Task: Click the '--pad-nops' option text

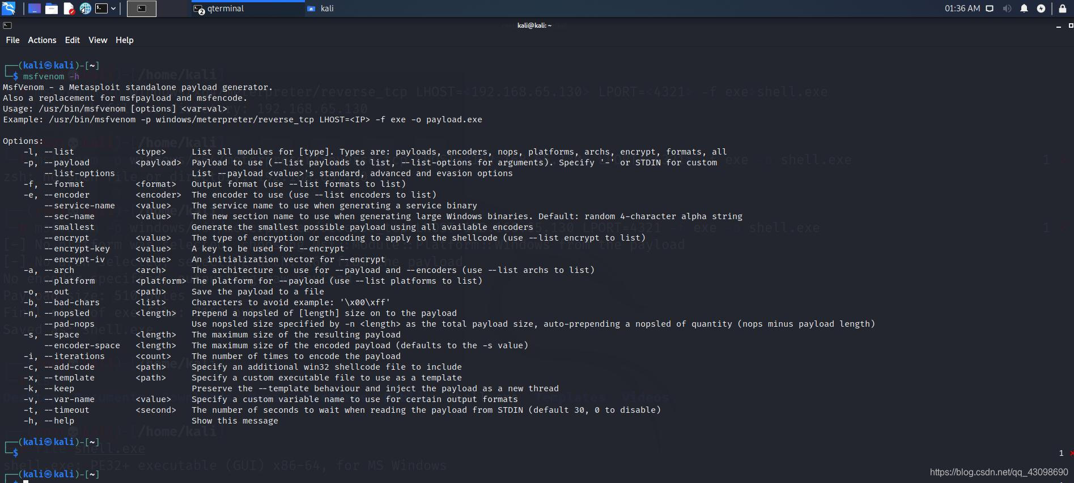Action: pyautogui.click(x=69, y=324)
